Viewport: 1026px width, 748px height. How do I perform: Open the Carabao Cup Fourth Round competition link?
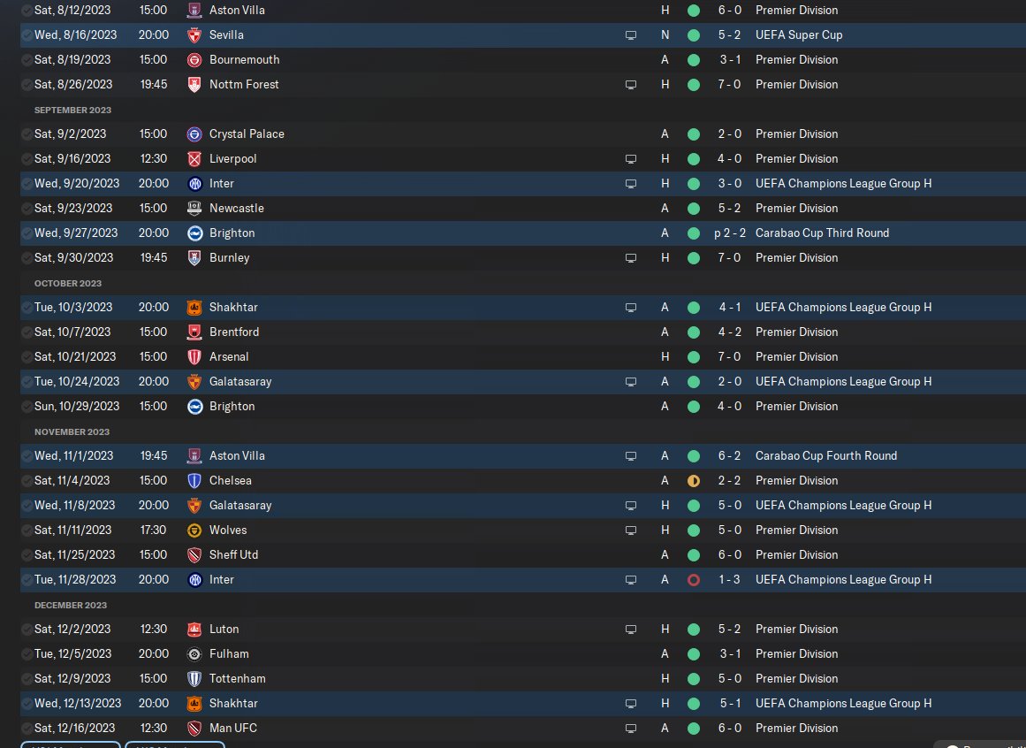click(825, 455)
